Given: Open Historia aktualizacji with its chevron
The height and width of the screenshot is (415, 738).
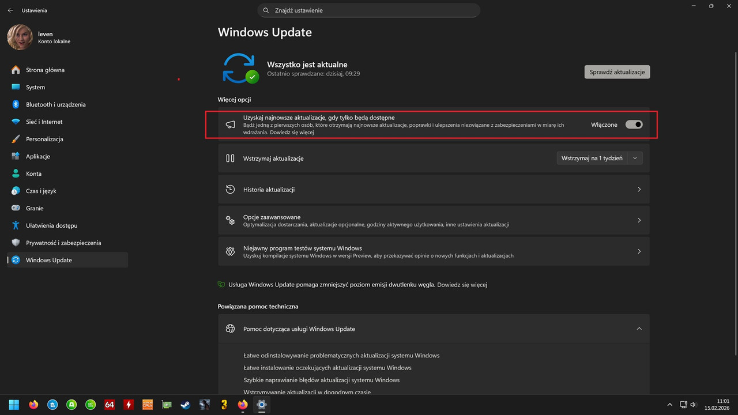Looking at the screenshot, I should click(x=639, y=190).
